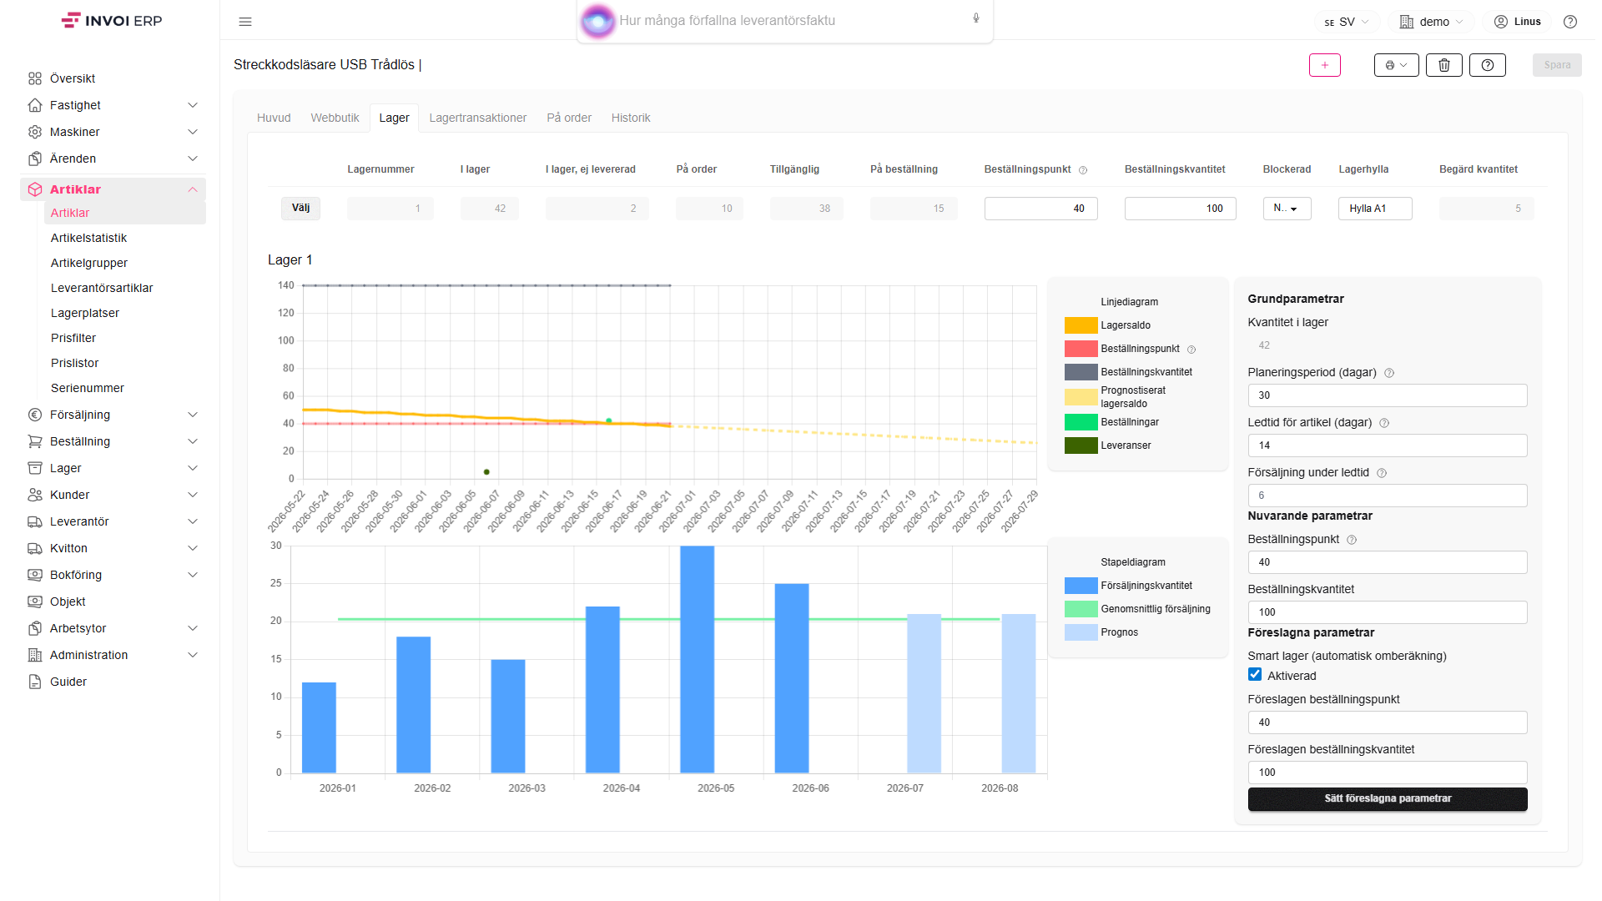The image size is (1602, 901).
Task: Open the print options dropdown
Action: [1397, 65]
